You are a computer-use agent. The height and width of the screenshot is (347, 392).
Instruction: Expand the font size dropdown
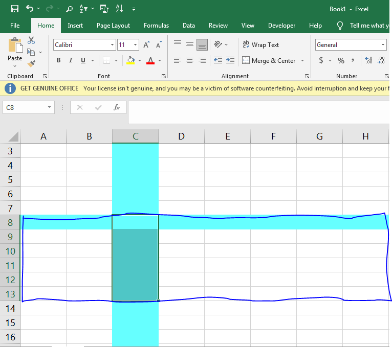(135, 45)
